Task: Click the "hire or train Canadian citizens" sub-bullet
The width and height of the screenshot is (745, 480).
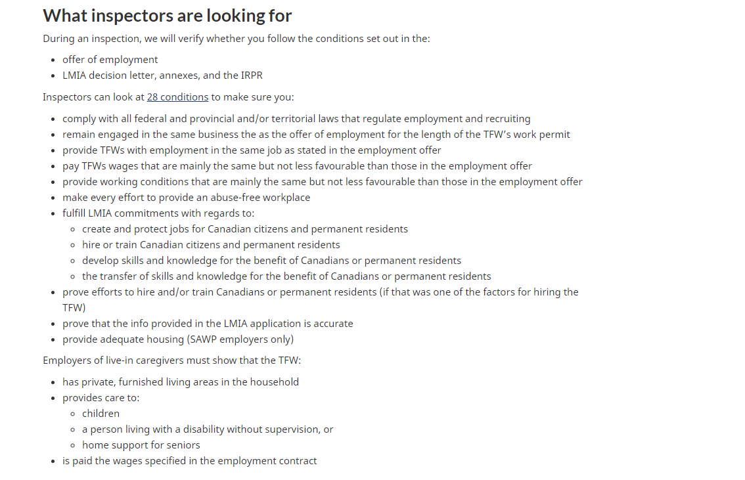Action: click(211, 245)
